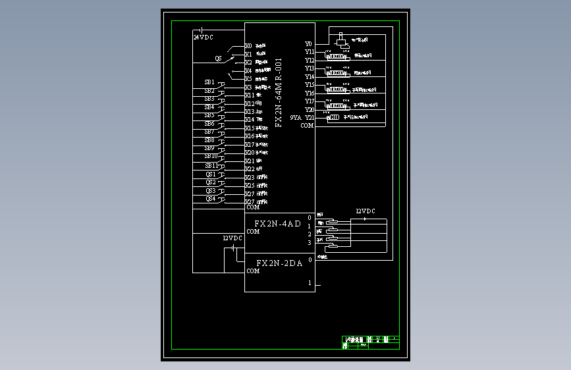Screen dimensions: 571x370
Task: Select the Y16 output terminal label
Action: (310, 93)
